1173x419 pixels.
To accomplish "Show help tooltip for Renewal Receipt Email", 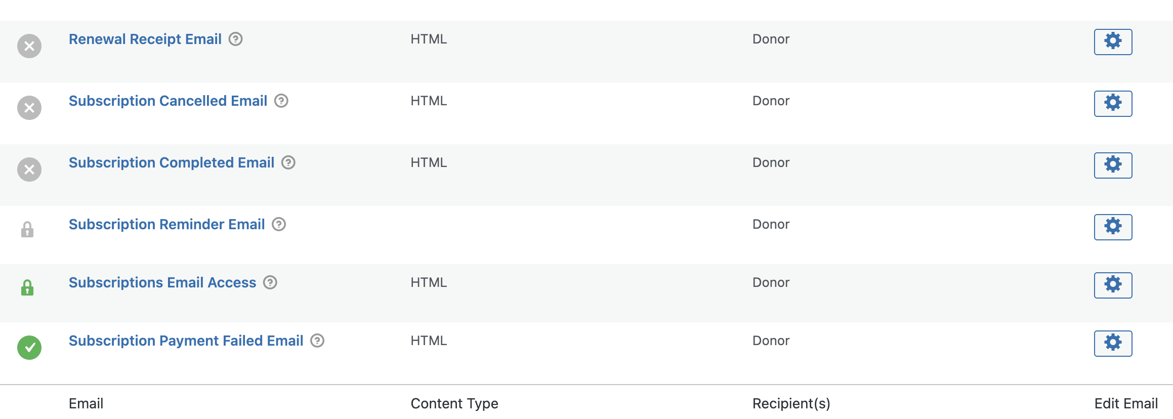I will tap(235, 39).
